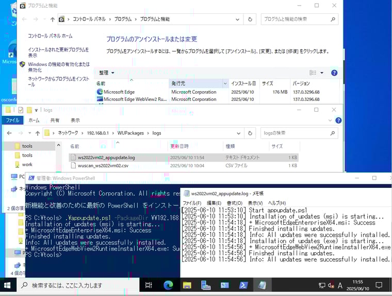Click search magnifier in logs search box
This screenshot has height=296, width=392.
point(332,133)
